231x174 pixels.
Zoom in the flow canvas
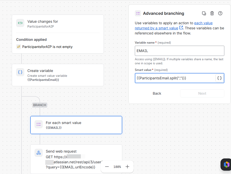[127, 167]
